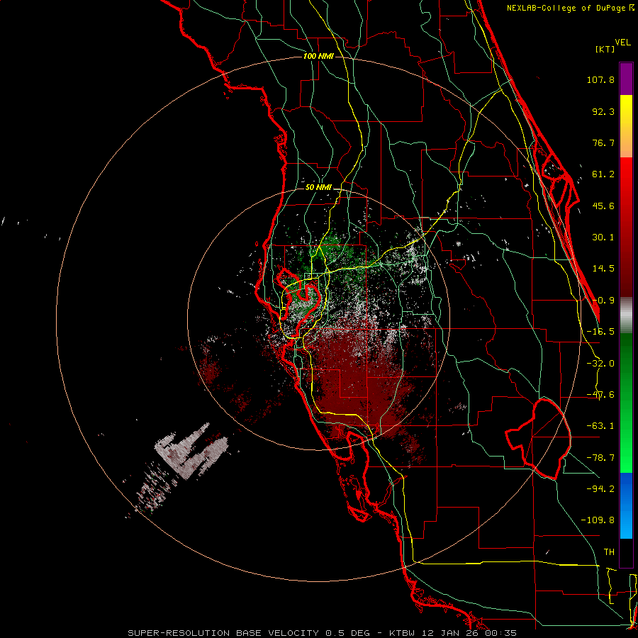Select the 30.1 legend value
This screenshot has height=638, width=638.
click(603, 237)
